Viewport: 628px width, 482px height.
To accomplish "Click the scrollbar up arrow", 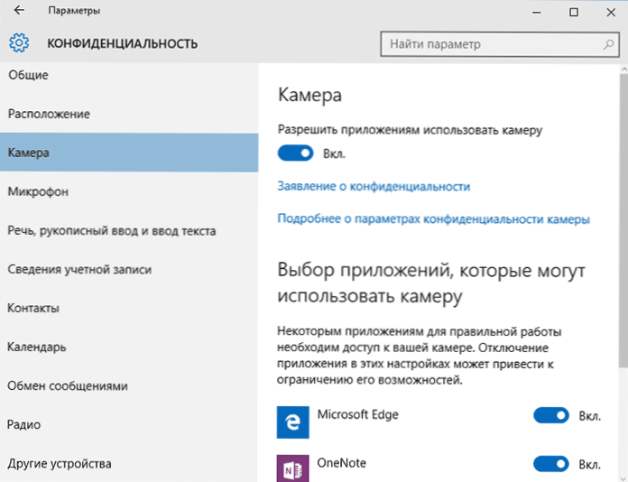I will (623, 70).
